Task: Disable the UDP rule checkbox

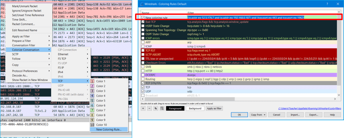Action: point(143,91)
